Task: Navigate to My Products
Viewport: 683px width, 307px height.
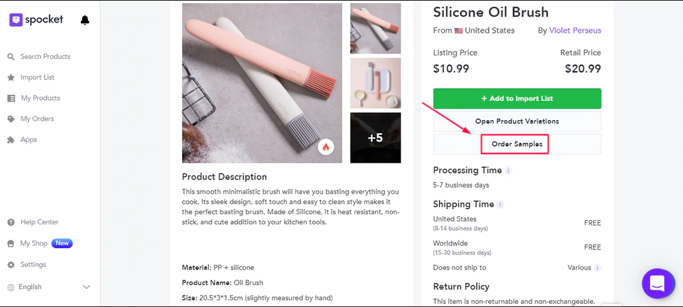Action: point(40,98)
